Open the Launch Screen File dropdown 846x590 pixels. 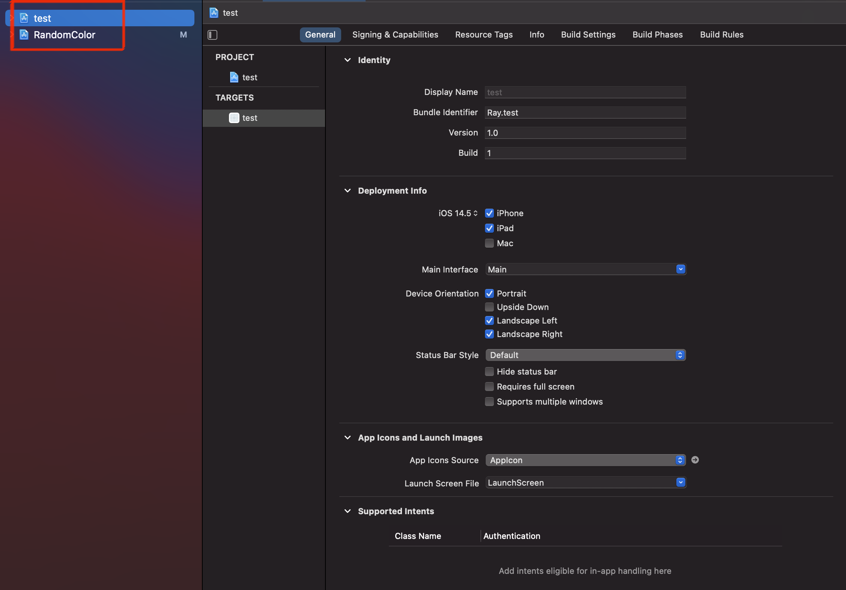pyautogui.click(x=680, y=482)
